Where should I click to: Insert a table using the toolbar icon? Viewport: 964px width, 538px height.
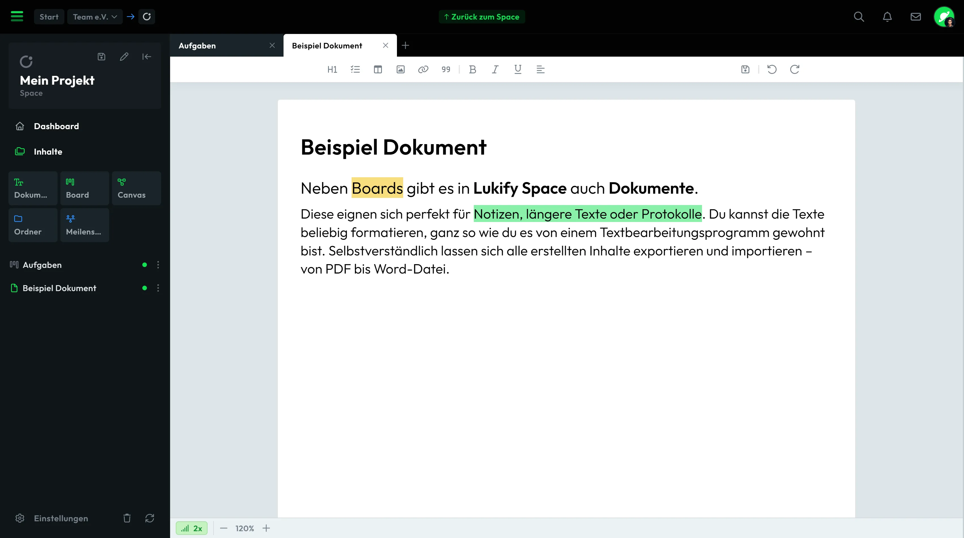(x=378, y=69)
